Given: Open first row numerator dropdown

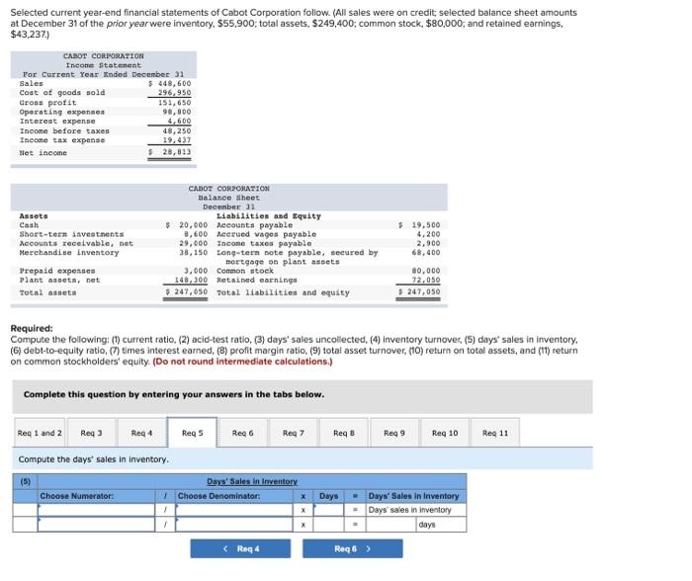Looking at the screenshot, I should pos(96,510).
